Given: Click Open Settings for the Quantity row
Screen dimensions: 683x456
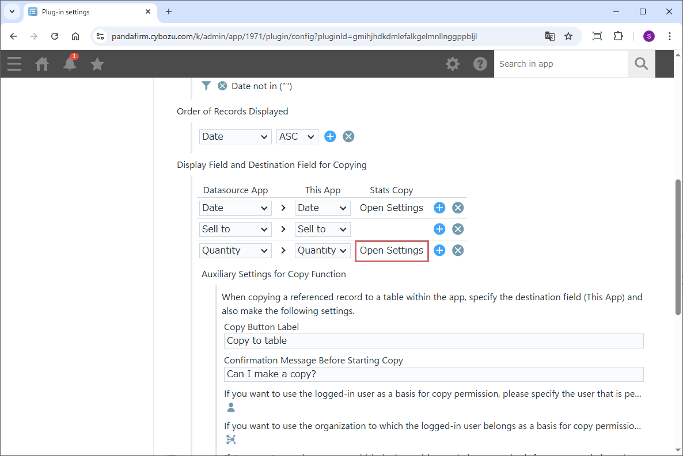Looking at the screenshot, I should click(x=392, y=250).
